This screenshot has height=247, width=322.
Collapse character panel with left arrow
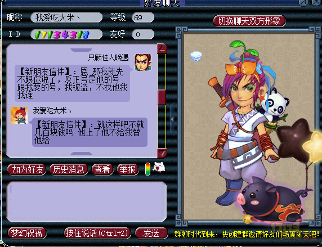172,119
